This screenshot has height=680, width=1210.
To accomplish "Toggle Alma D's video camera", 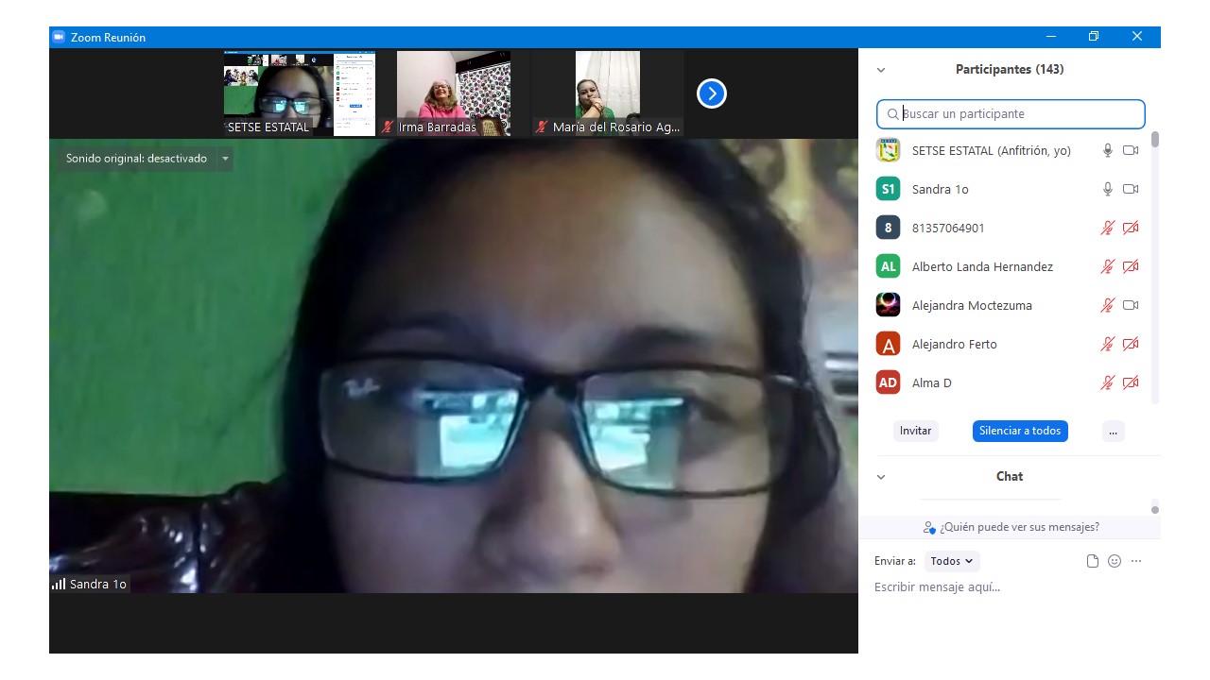I will [x=1130, y=382].
